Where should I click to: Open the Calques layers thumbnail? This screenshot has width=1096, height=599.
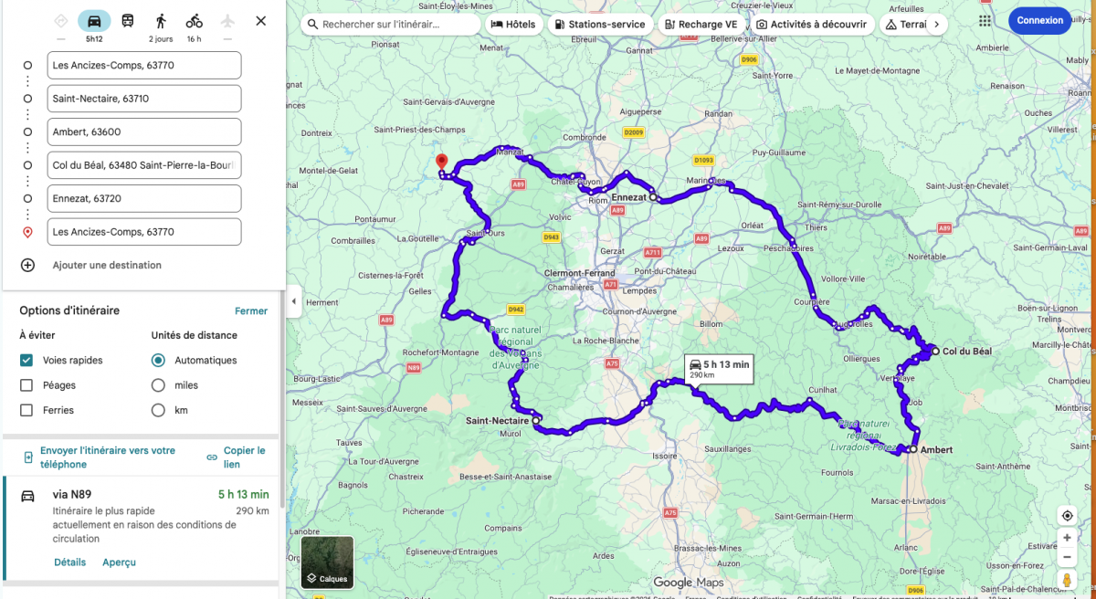tap(327, 562)
